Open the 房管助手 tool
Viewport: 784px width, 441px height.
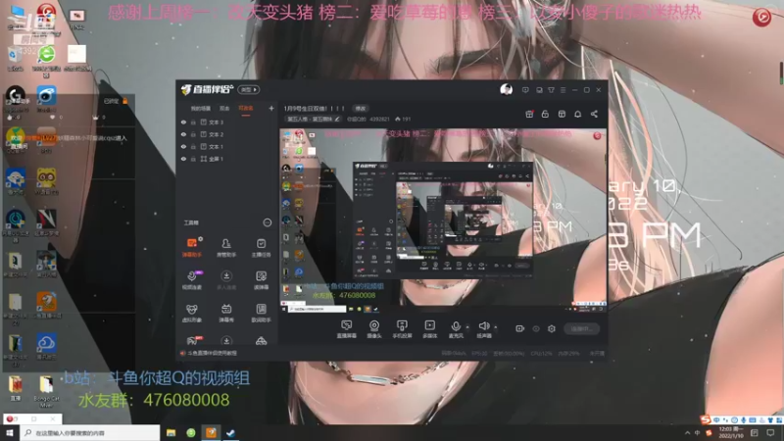click(226, 247)
